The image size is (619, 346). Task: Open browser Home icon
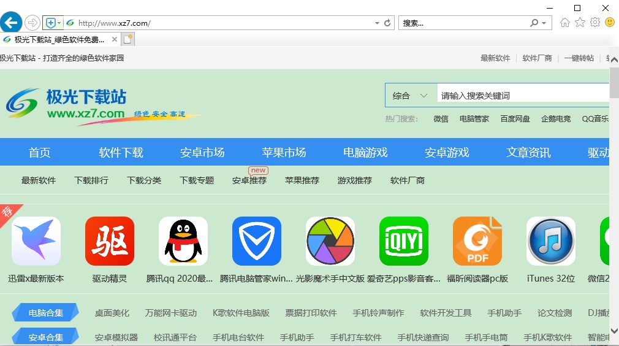565,23
